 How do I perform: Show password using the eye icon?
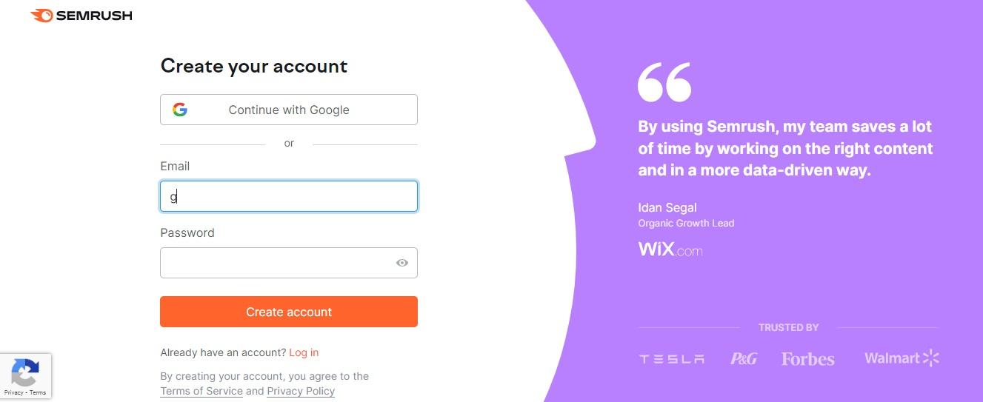[x=402, y=263]
